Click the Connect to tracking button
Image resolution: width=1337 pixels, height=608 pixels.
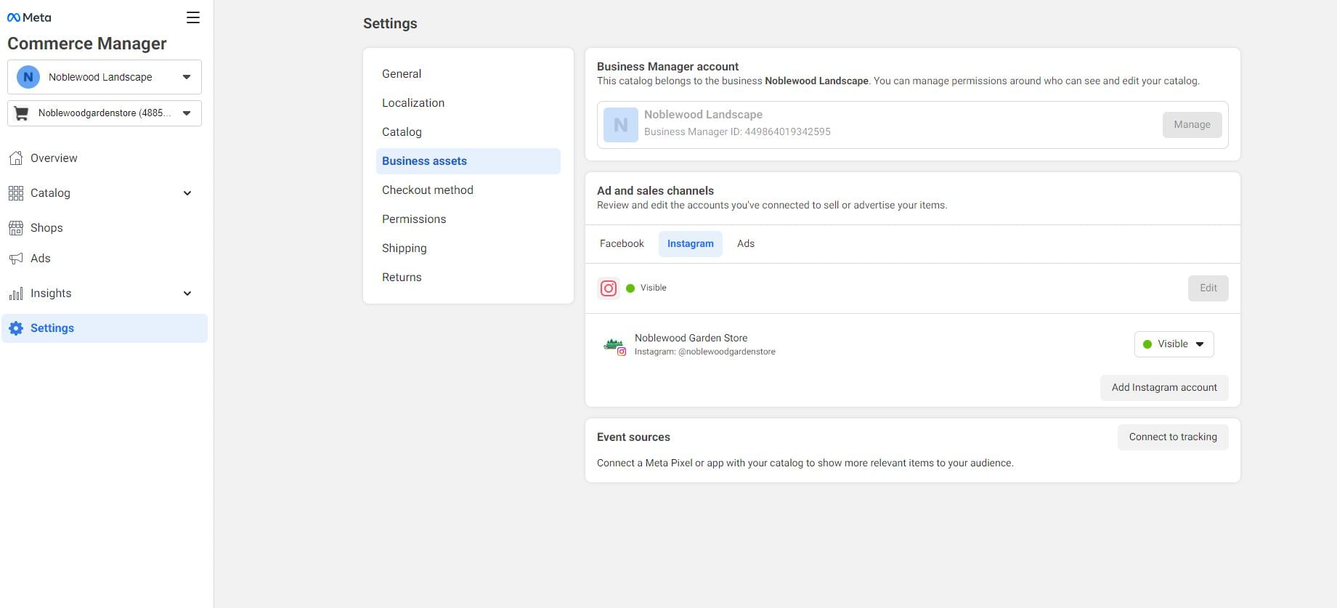1172,437
